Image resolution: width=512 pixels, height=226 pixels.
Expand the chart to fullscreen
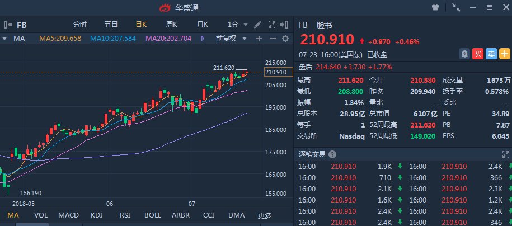[x=272, y=25]
